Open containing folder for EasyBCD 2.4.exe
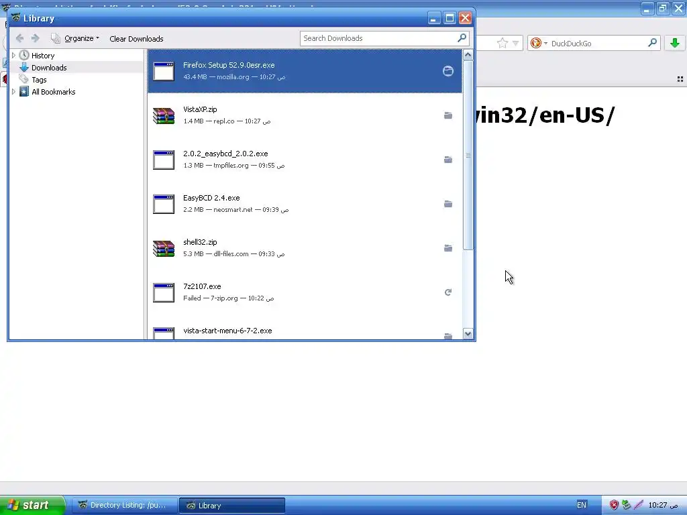Image resolution: width=687 pixels, height=515 pixels. (447, 204)
